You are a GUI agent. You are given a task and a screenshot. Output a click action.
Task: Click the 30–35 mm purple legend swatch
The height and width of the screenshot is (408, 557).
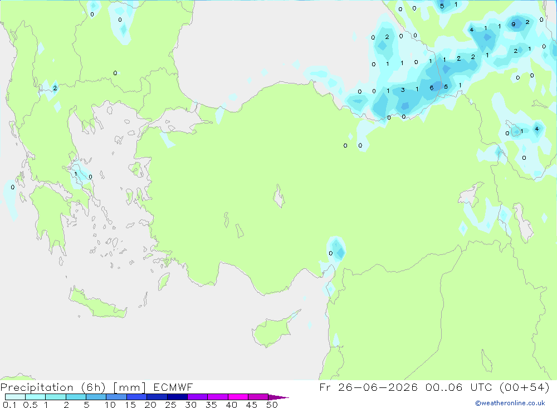(198, 397)
